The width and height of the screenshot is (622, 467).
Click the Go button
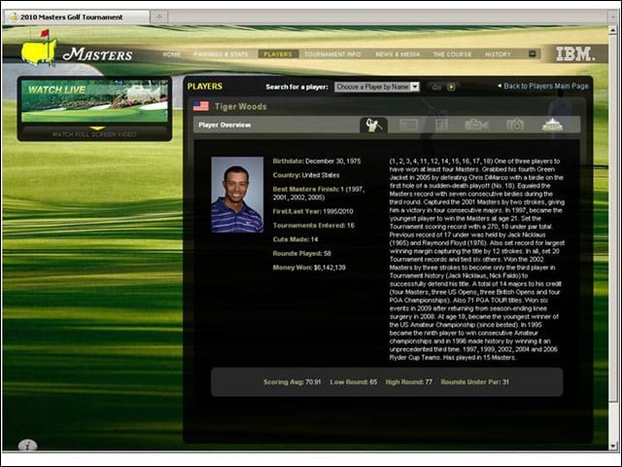(x=436, y=88)
